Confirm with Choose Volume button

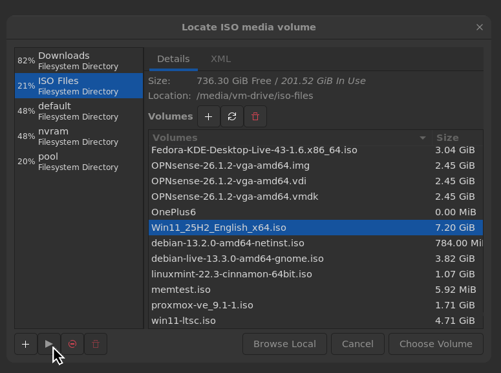tap(436, 344)
